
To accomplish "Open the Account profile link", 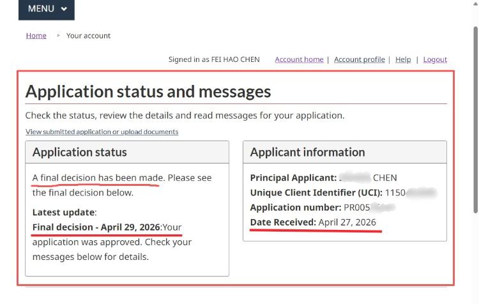I will tap(359, 59).
